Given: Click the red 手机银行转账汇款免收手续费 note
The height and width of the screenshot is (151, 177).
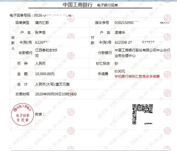Looking at the screenshot, I should click(137, 76).
